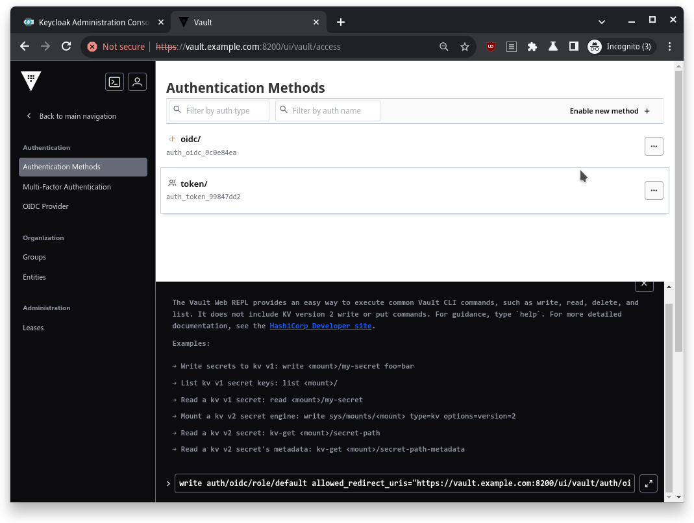Go back to main navigation
This screenshot has width=694, height=523.
coord(71,116)
